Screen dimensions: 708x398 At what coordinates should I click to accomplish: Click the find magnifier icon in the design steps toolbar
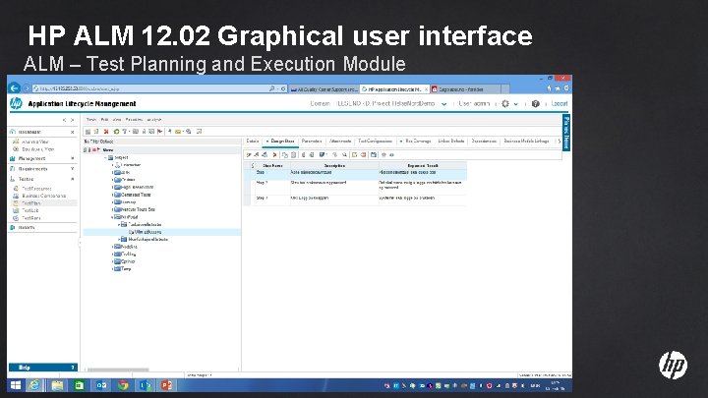pos(344,155)
